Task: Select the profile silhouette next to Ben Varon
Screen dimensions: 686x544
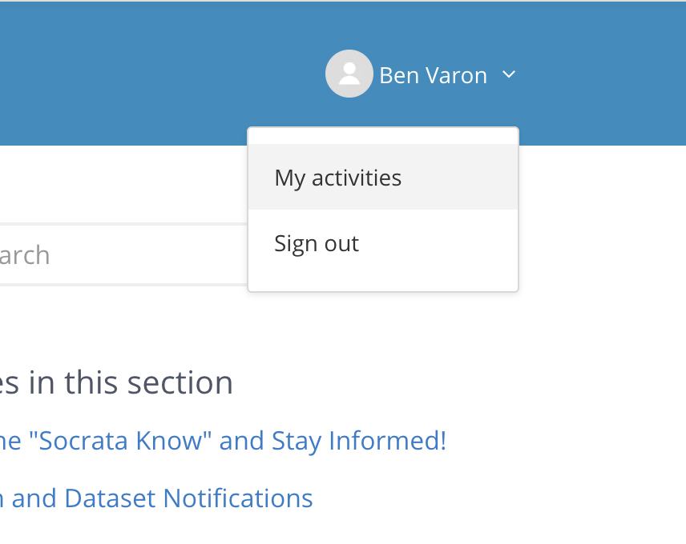Action: pyautogui.click(x=349, y=74)
